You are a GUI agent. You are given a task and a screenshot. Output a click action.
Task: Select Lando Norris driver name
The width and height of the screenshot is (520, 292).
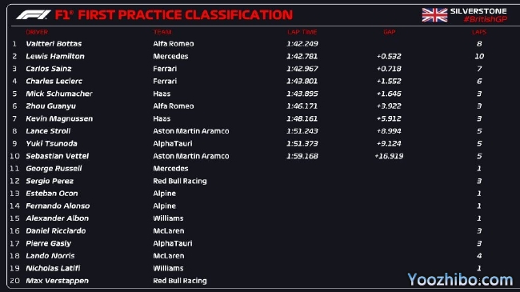pos(50,256)
